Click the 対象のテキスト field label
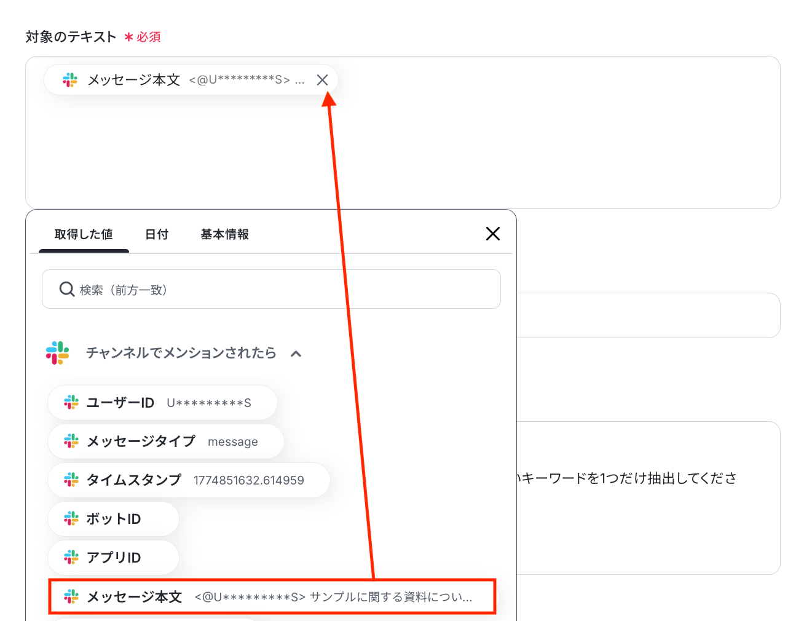The height and width of the screenshot is (621, 804). 71,37
